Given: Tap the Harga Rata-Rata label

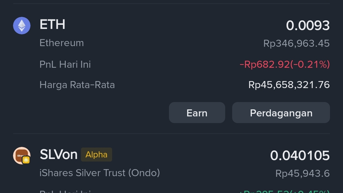Looking at the screenshot, I should [77, 85].
